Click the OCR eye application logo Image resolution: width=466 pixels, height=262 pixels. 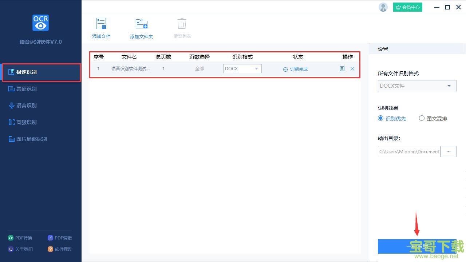[40, 23]
